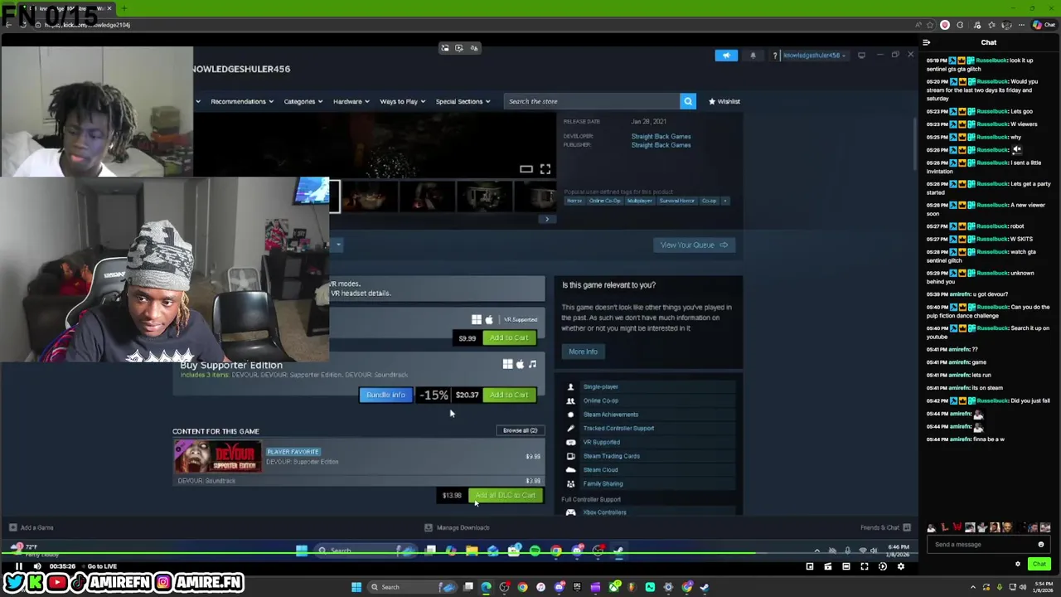The image size is (1061, 597).
Task: Open Steam Achievements feature link
Action: [610, 415]
